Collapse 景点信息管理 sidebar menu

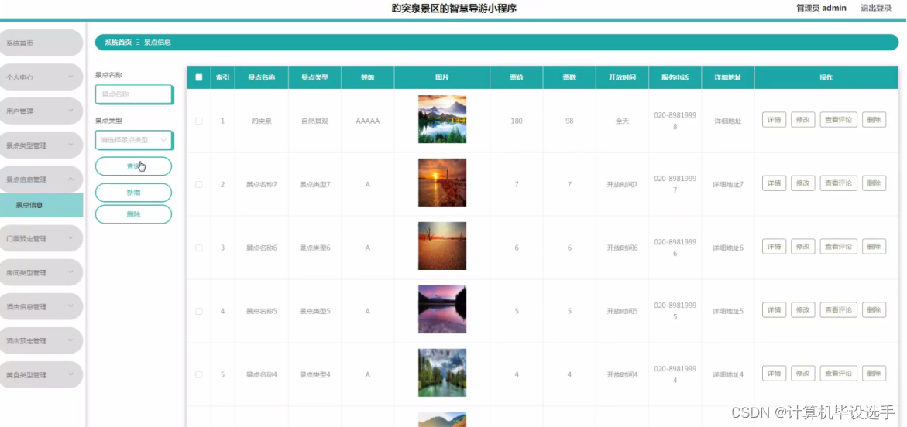click(41, 179)
